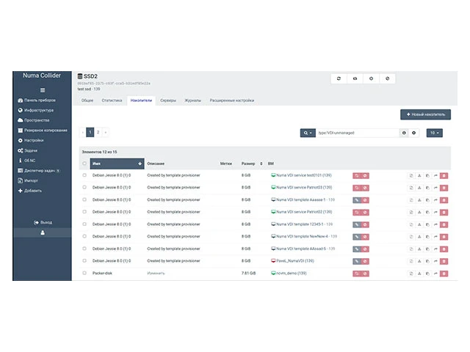Click download icon for PaveL_NumaVDI row
The height and width of the screenshot is (352, 470).
[419, 260]
